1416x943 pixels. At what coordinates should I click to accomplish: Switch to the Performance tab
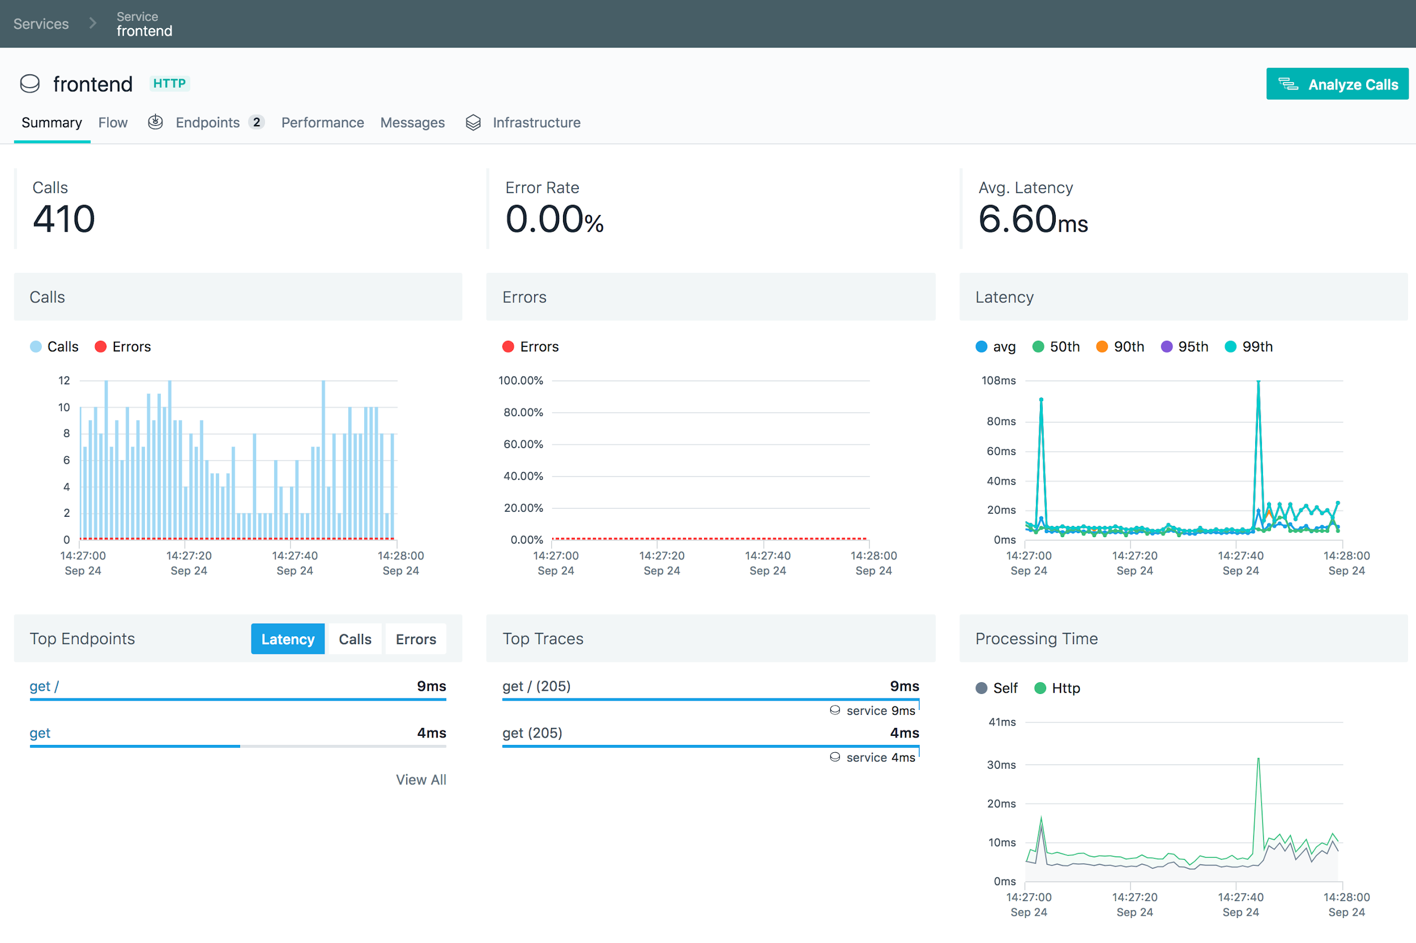point(322,122)
